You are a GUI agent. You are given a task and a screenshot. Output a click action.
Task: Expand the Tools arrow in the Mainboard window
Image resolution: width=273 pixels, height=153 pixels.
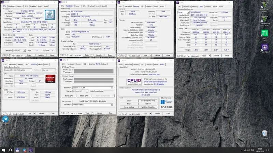(x=92, y=55)
